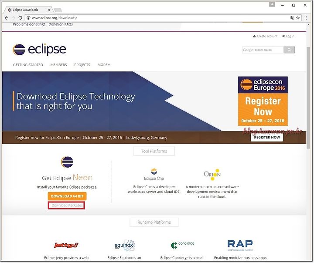The height and width of the screenshot is (263, 314).
Task: Focus the Google Custom Search field
Action: 263,50
